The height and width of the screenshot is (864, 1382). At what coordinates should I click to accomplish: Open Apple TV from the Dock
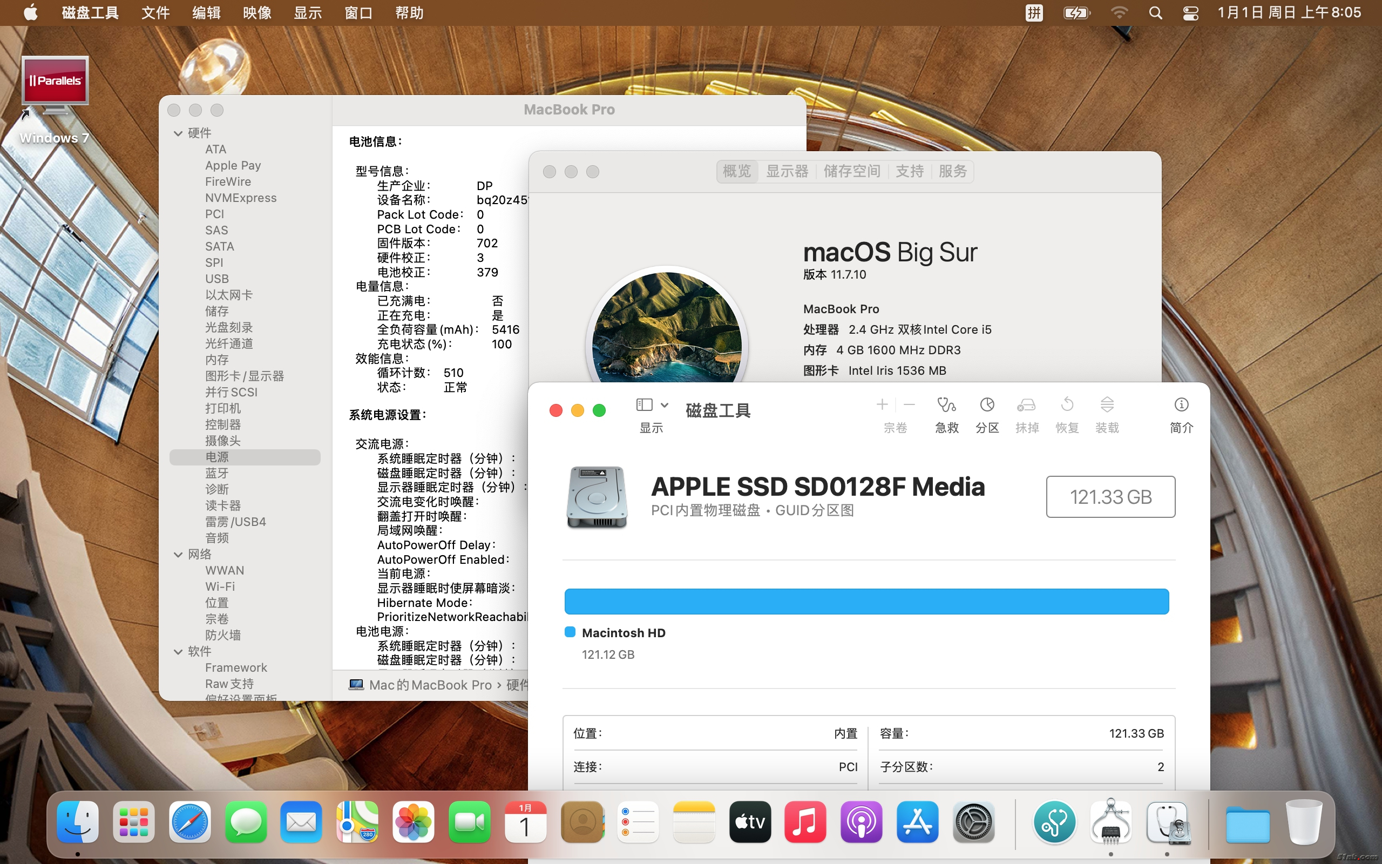[x=750, y=822]
